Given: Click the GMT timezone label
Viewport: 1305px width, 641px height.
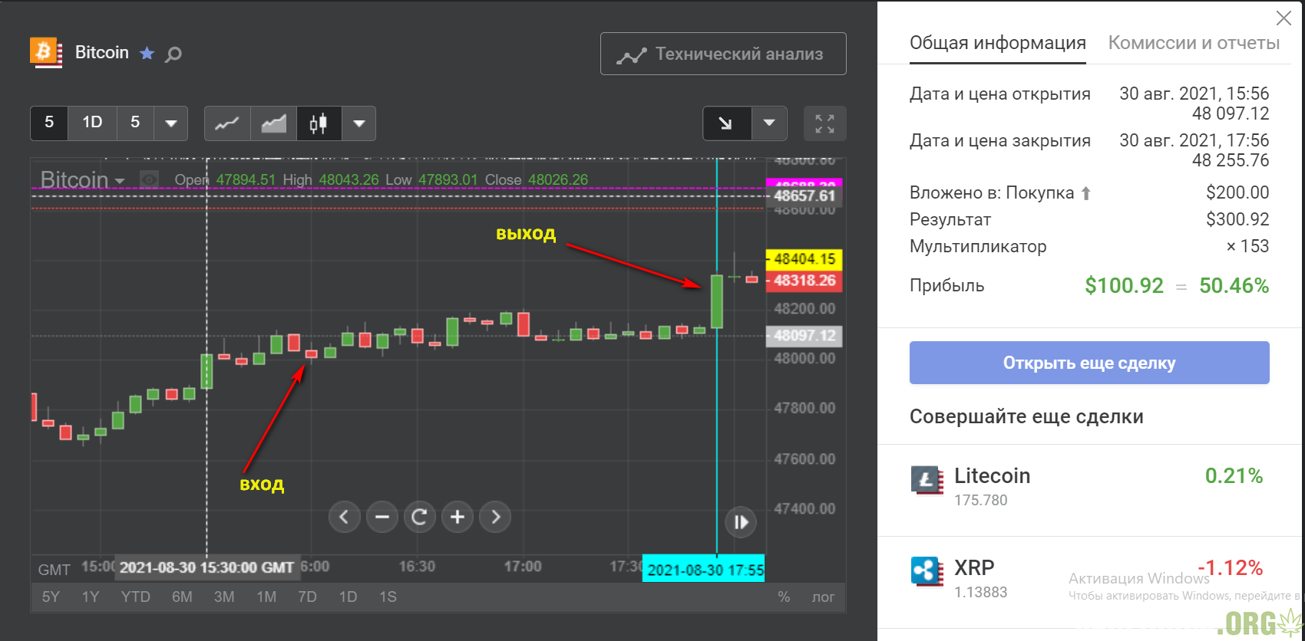Looking at the screenshot, I should (54, 570).
